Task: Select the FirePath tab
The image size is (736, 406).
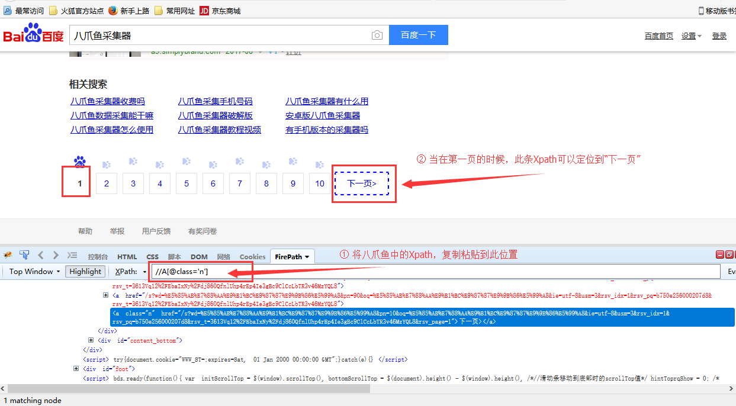Action: pyautogui.click(x=293, y=257)
